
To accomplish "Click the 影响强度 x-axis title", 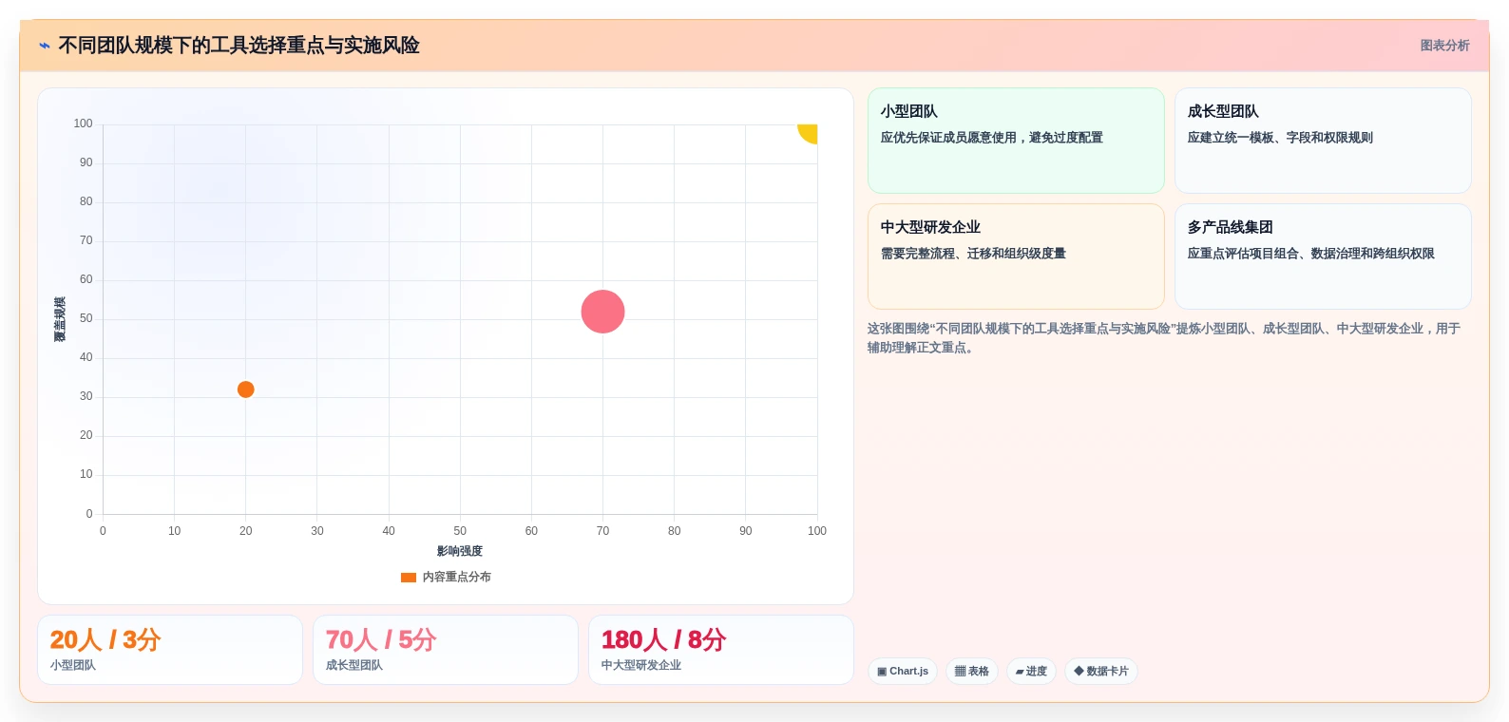I will (460, 551).
